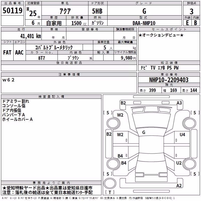Click chassis number NHP10-2209403
The height and width of the screenshot is (201, 201).
[x=169, y=80]
